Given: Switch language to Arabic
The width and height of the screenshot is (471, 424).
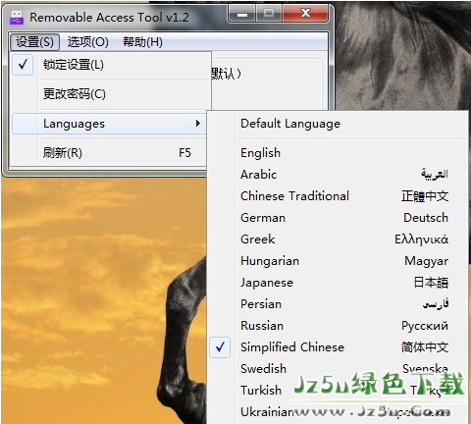Looking at the screenshot, I should 339,175.
